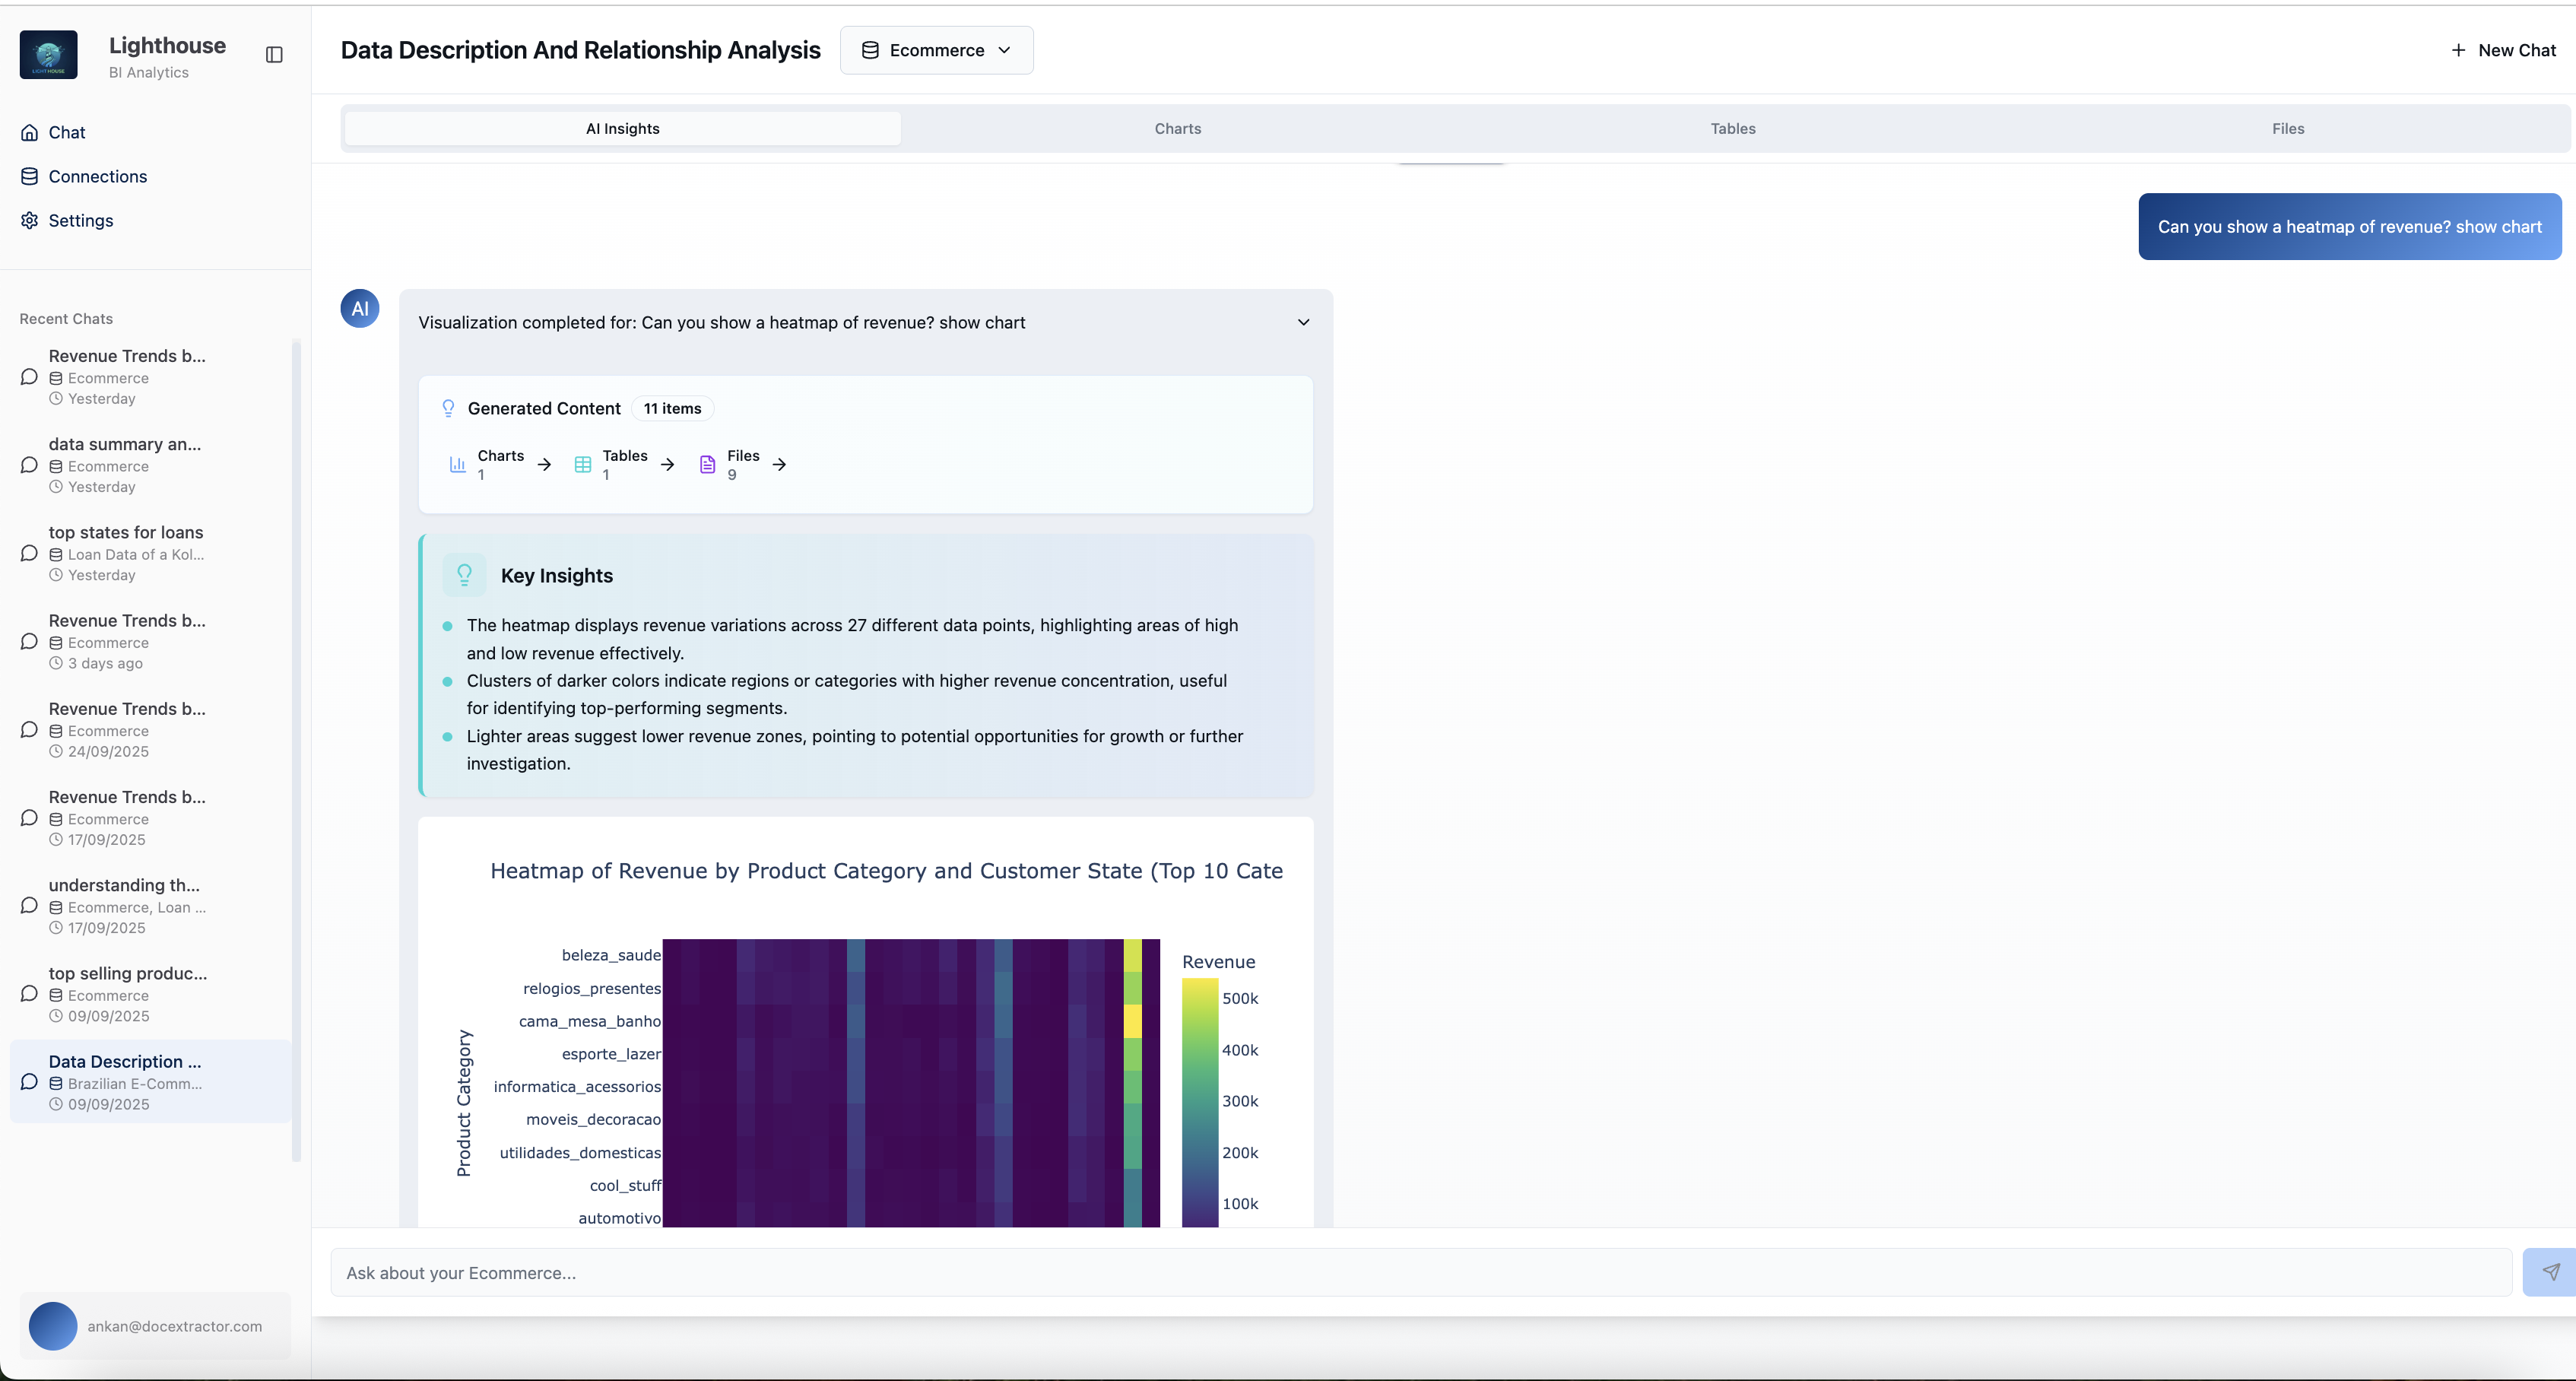This screenshot has height=1381, width=2576.
Task: Open the Ecommerce database dropdown
Action: pos(936,50)
